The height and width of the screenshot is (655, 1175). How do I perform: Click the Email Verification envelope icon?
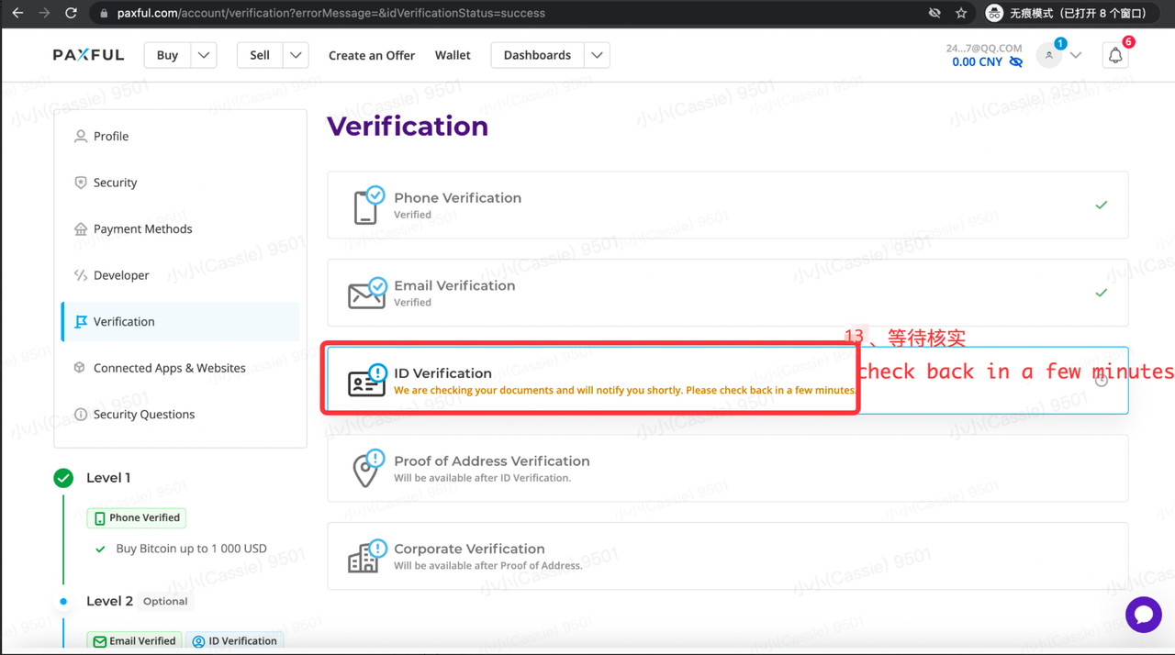click(x=367, y=293)
